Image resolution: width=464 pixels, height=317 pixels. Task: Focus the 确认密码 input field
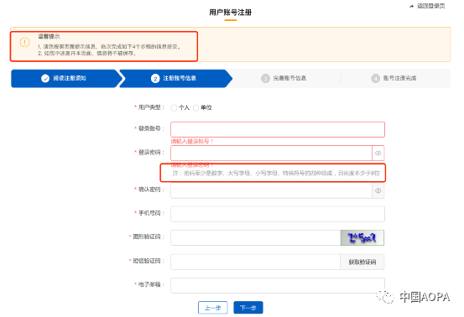[271, 190]
